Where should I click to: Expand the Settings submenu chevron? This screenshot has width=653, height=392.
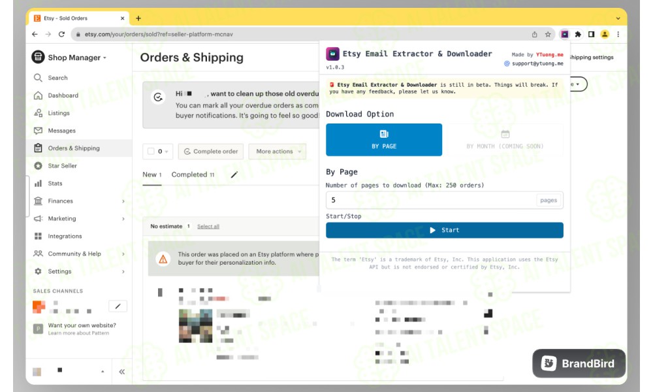[x=123, y=272]
